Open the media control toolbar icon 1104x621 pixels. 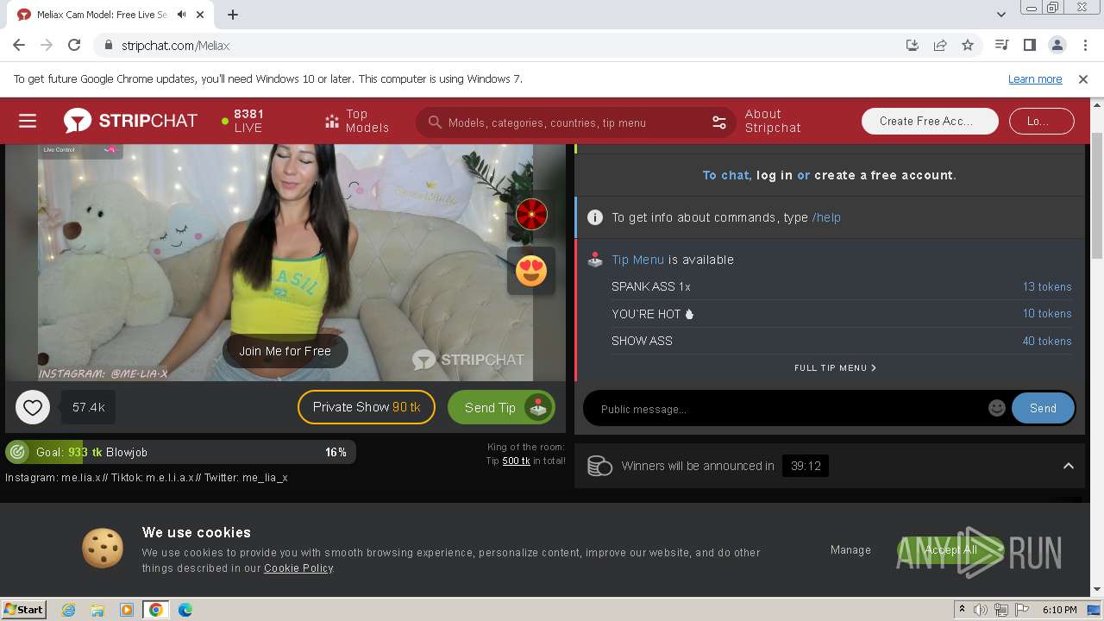1001,45
